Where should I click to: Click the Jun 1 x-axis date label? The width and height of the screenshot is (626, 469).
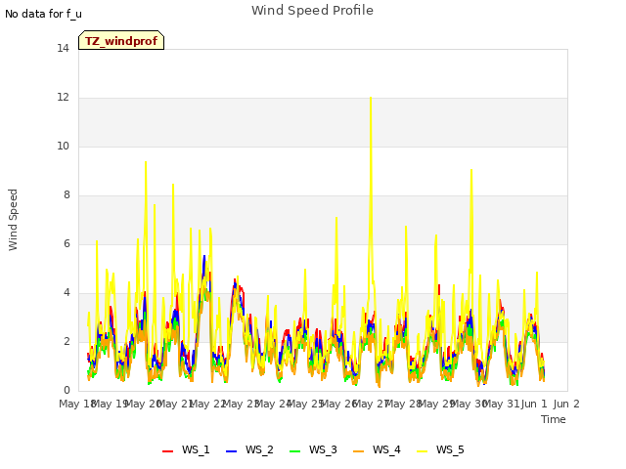(534, 404)
